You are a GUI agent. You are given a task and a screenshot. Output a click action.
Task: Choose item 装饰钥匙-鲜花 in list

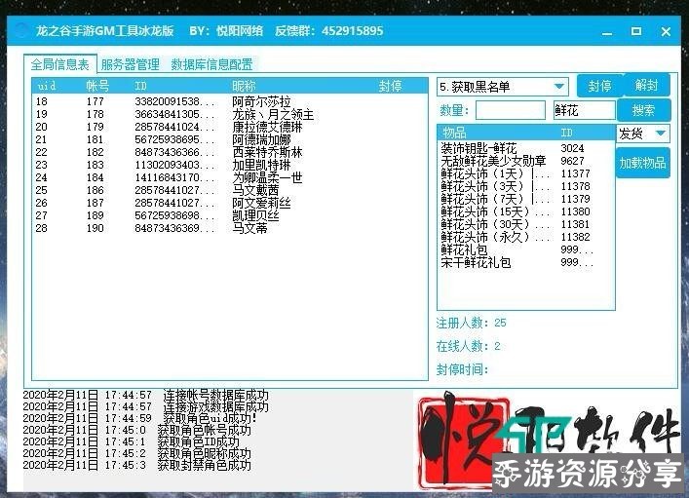tap(478, 148)
